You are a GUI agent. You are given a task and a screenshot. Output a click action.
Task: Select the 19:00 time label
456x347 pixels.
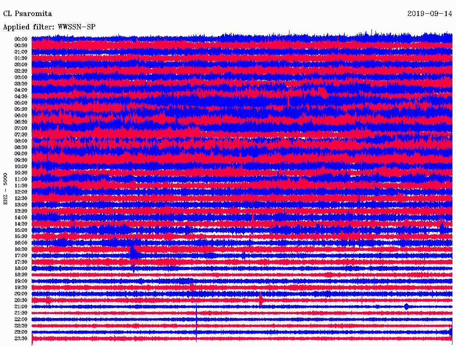tap(21, 281)
